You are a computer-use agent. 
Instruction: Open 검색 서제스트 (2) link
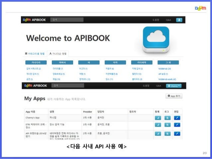point(34,69)
